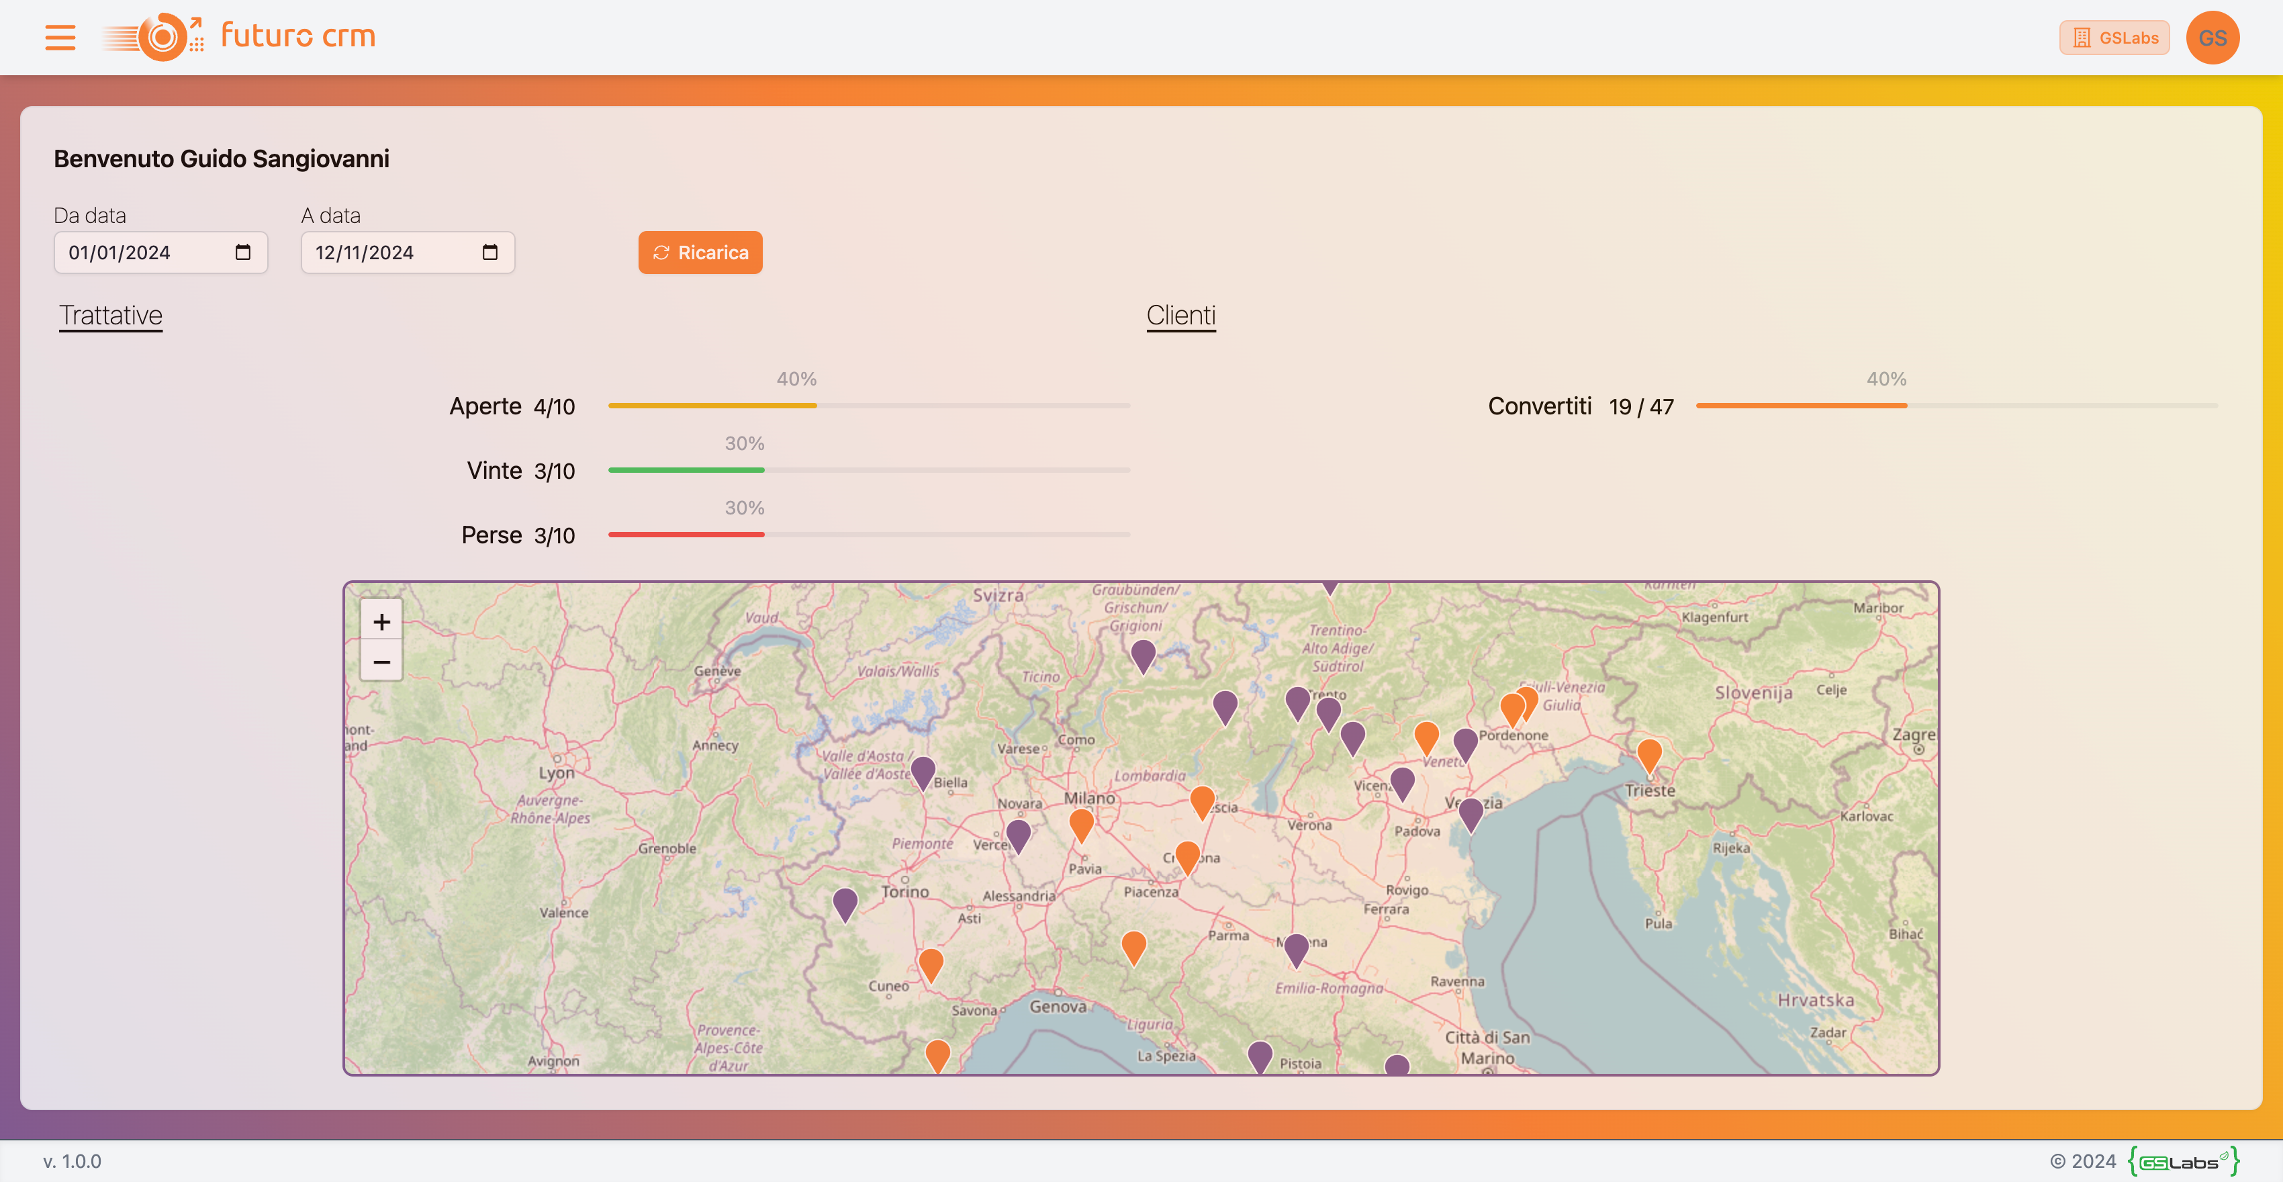Click the Convertiti progress bar
This screenshot has width=2283, height=1182.
click(x=1957, y=405)
